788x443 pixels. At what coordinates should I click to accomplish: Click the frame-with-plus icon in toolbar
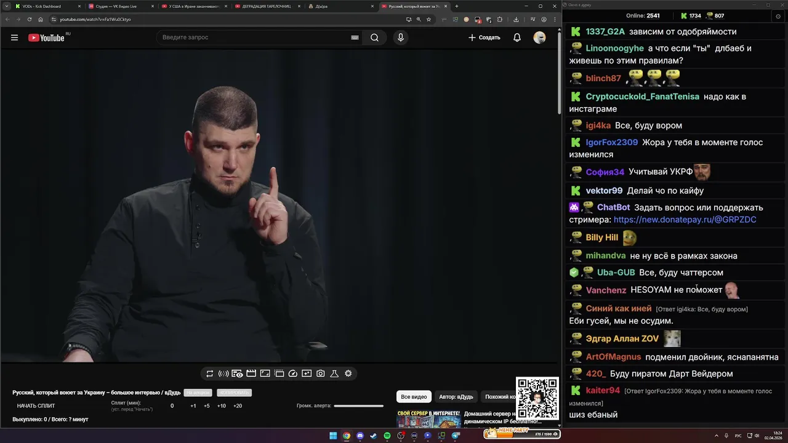pyautogui.click(x=307, y=373)
